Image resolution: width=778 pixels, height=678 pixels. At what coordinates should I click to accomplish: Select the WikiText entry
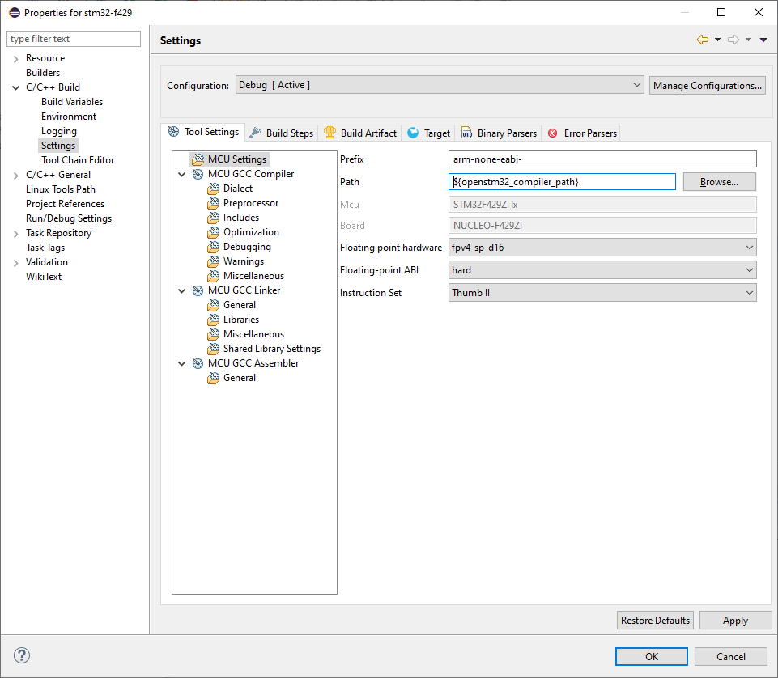[x=44, y=277]
